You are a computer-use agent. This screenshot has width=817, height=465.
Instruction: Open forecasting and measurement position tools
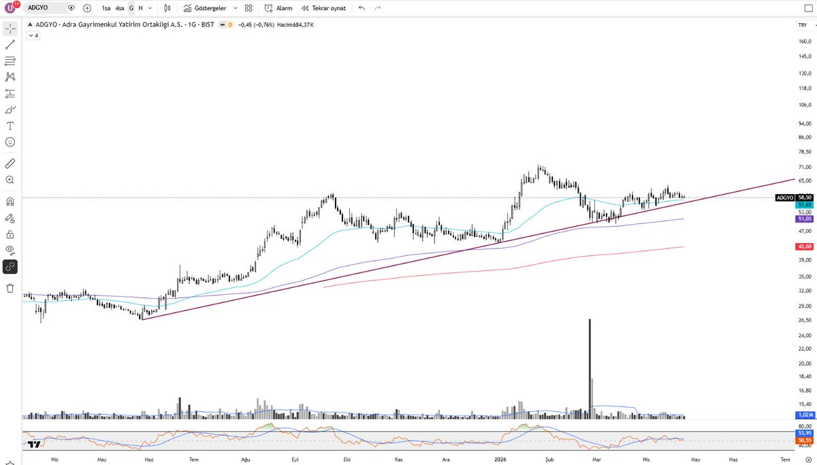pyautogui.click(x=10, y=93)
